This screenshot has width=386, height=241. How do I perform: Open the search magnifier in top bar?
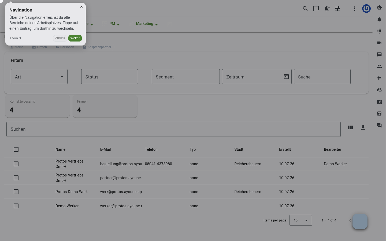[x=305, y=9]
